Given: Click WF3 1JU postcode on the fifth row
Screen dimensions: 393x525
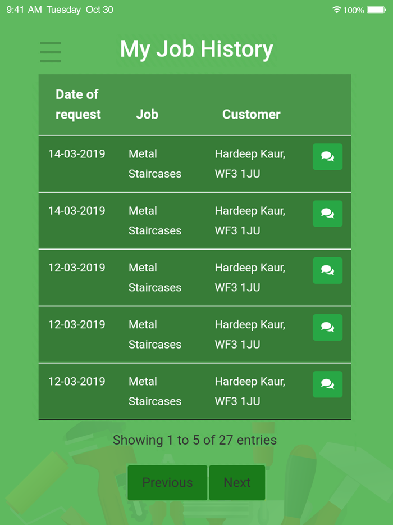Looking at the screenshot, I should [x=236, y=401].
